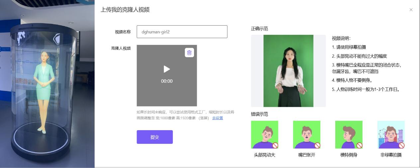The height and width of the screenshot is (168, 420).
Task: Play the uploaded clone video preview
Action: [167, 69]
